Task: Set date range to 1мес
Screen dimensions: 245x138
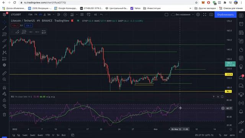Action: (25, 135)
